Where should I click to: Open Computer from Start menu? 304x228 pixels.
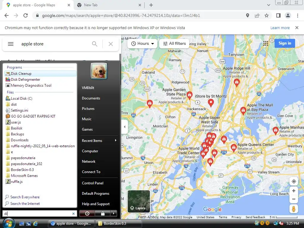pos(90,151)
